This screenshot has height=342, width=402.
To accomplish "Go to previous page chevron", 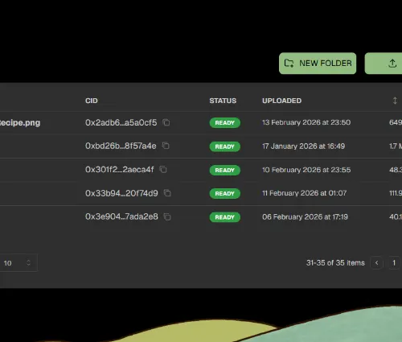I will (x=376, y=263).
